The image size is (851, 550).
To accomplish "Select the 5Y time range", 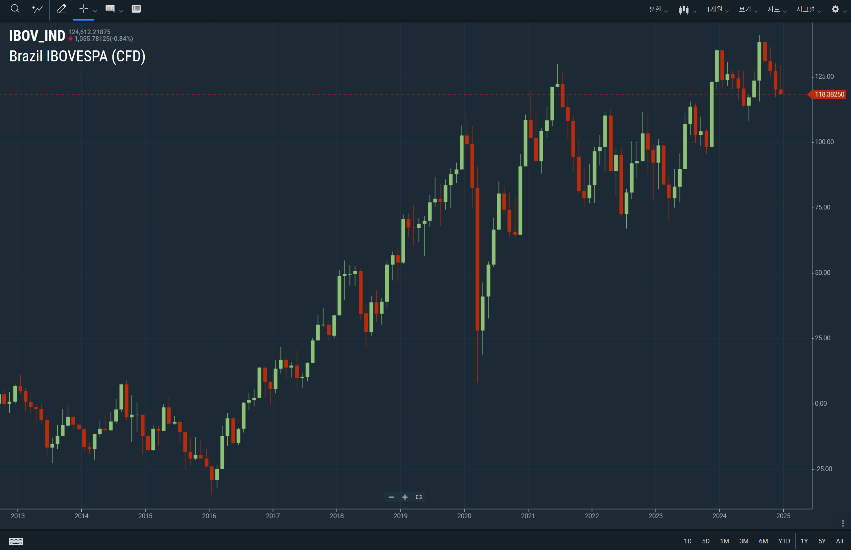I will click(x=822, y=541).
